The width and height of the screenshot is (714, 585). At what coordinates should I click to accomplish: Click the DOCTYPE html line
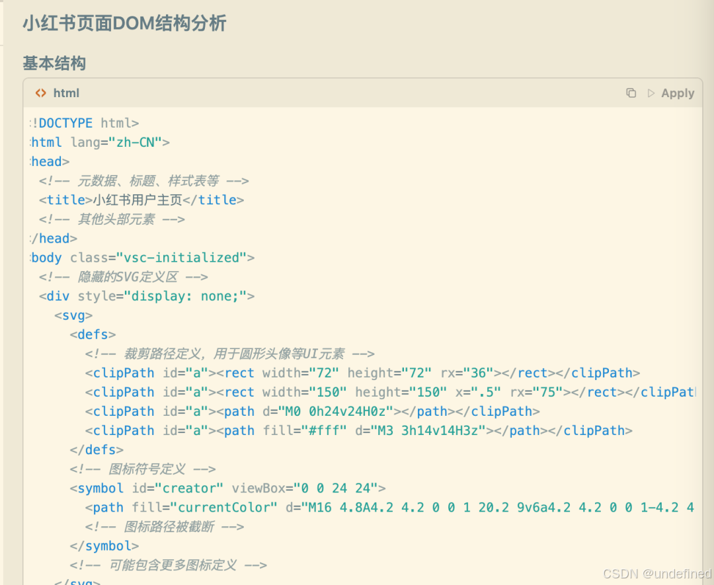tap(84, 123)
